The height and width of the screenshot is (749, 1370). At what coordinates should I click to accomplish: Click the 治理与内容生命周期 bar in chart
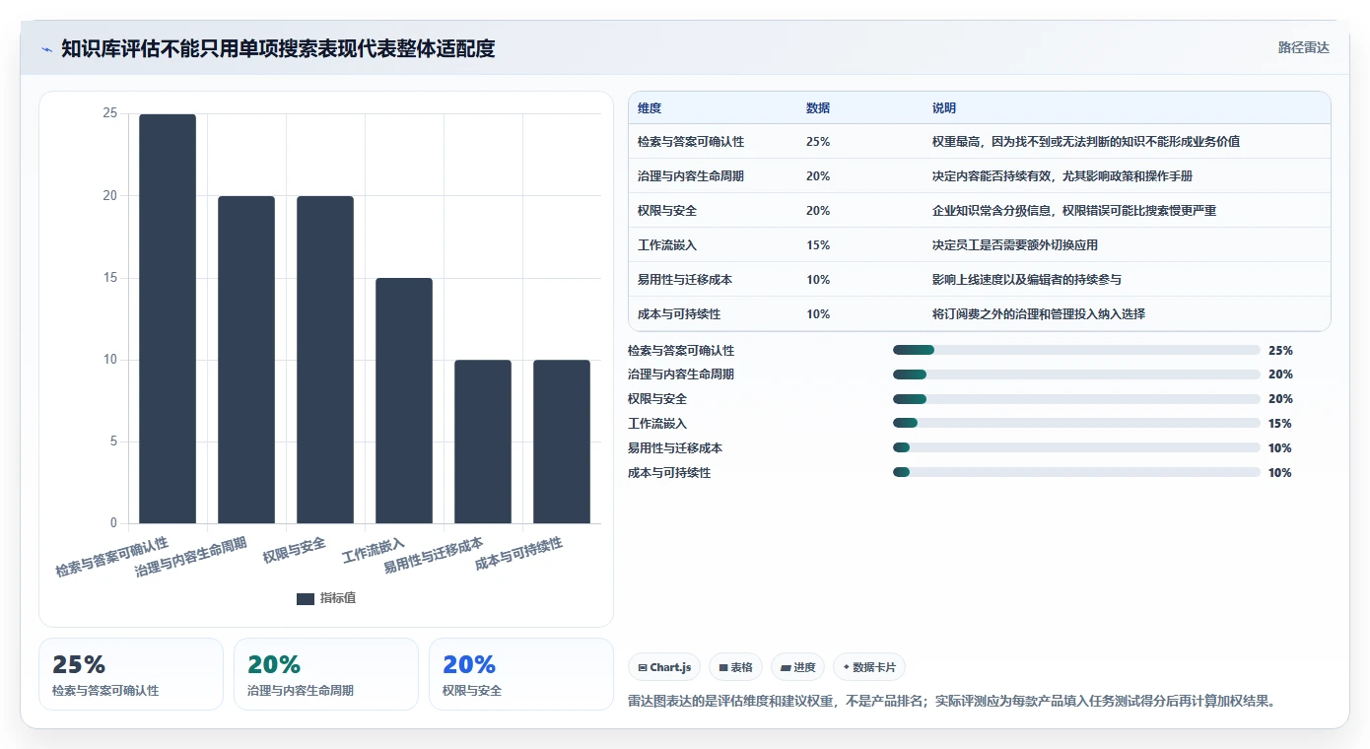coord(246,360)
